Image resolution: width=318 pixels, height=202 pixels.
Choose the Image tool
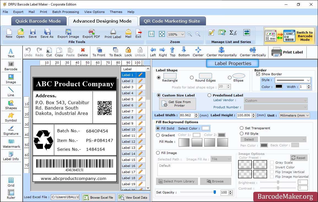[x=11, y=79]
